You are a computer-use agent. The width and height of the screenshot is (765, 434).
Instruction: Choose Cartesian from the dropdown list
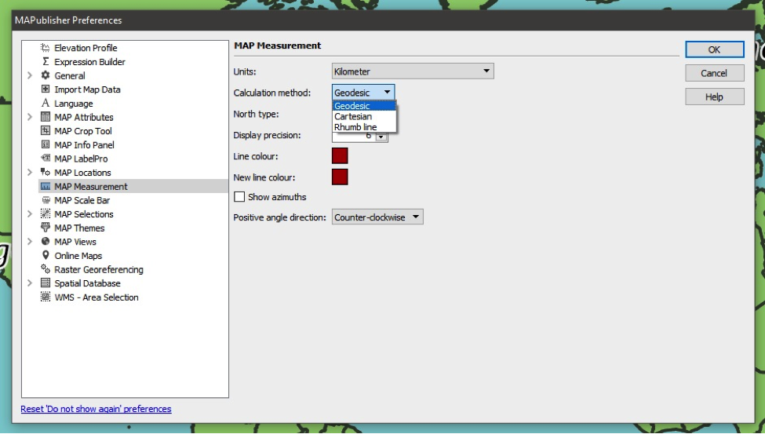tap(364, 116)
